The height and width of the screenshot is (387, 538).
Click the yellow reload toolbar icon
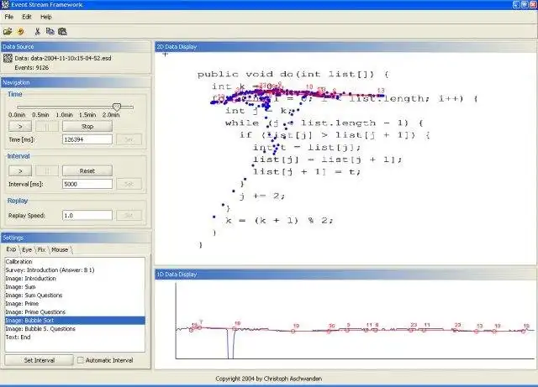20,32
